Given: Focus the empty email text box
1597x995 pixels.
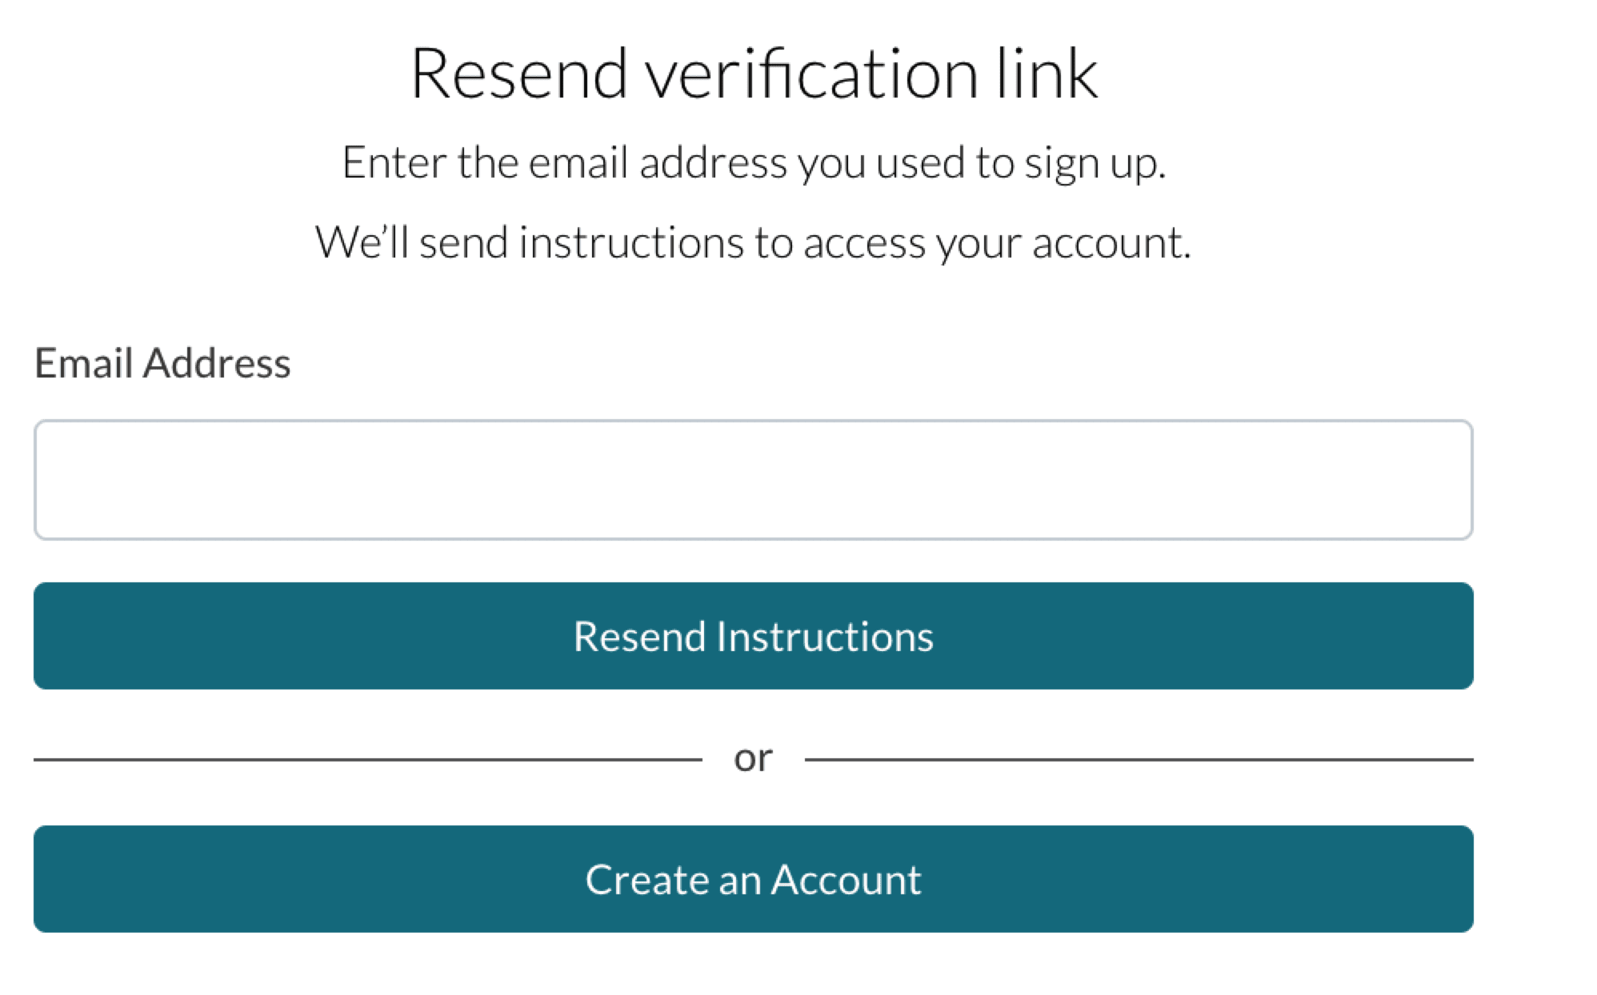Looking at the screenshot, I should coord(752,480).
